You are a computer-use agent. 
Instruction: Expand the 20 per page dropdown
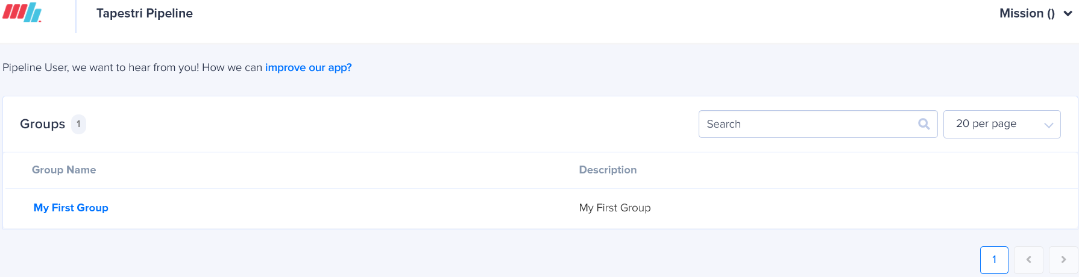click(1002, 124)
